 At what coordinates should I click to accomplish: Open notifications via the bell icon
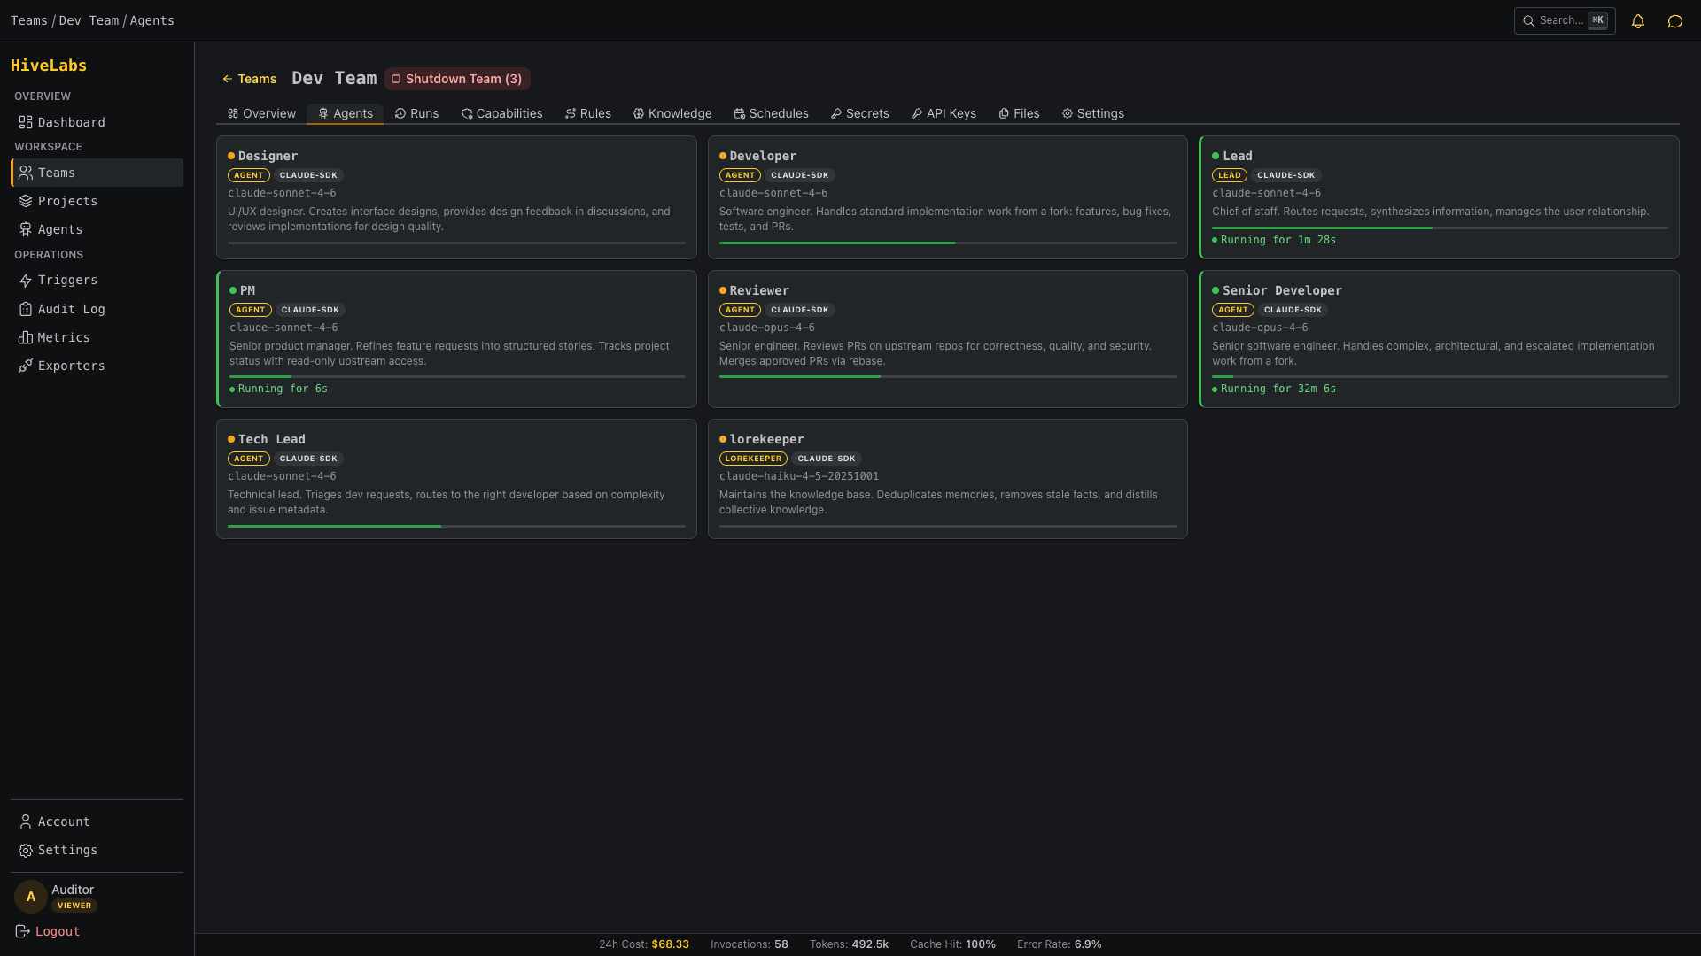[x=1637, y=20]
